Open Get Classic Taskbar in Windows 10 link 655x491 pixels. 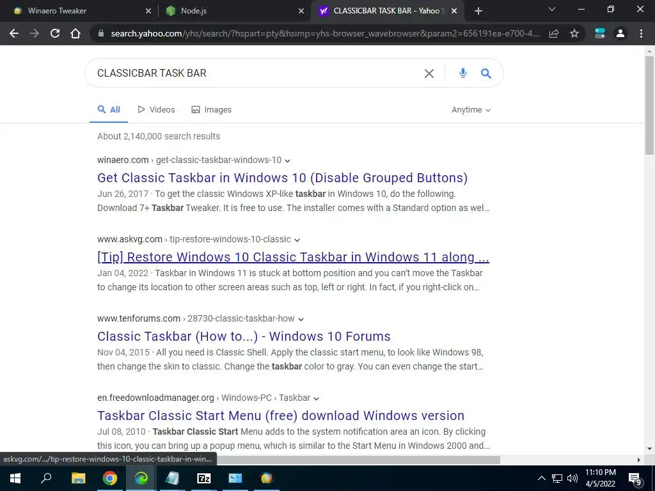click(x=282, y=178)
